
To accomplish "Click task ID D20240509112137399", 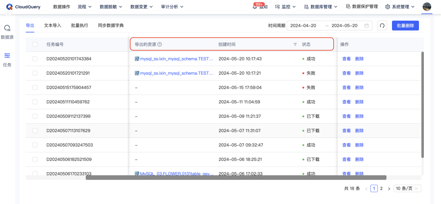I will click(x=68, y=116).
